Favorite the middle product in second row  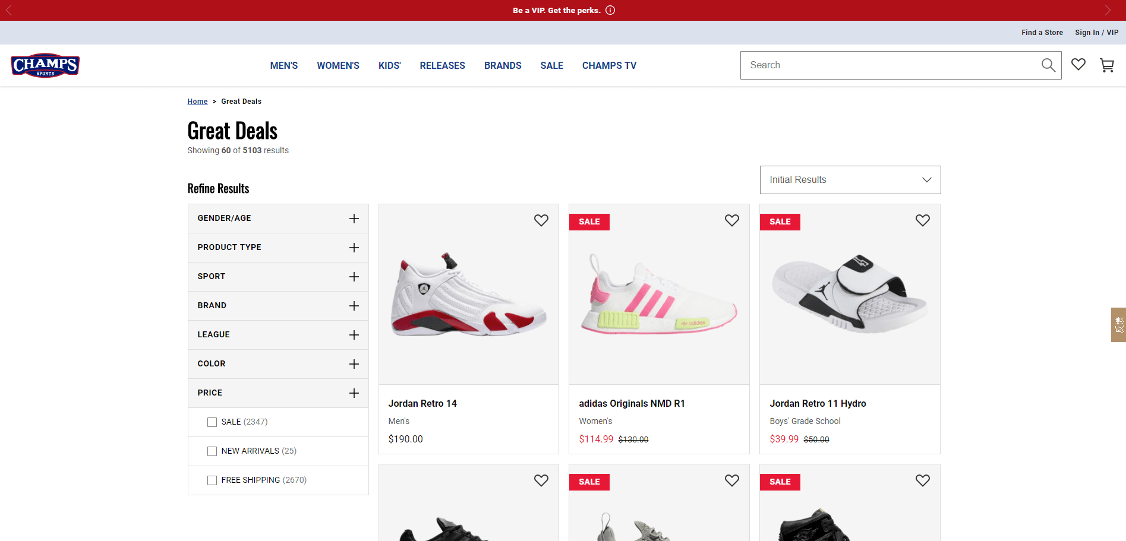click(732, 480)
